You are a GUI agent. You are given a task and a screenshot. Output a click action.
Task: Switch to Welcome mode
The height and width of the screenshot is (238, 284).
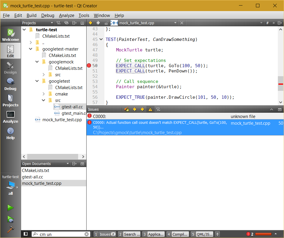(11, 35)
